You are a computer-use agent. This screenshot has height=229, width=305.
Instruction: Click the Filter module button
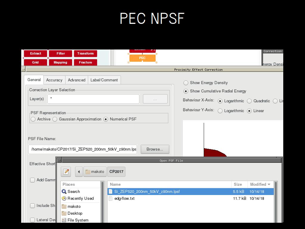tap(60, 53)
